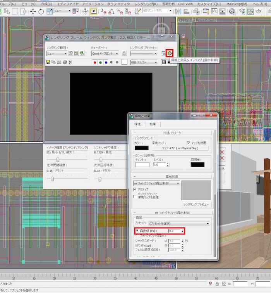271x293 pixels.
Task: Clear the render frame with X icon
Action: [70, 62]
